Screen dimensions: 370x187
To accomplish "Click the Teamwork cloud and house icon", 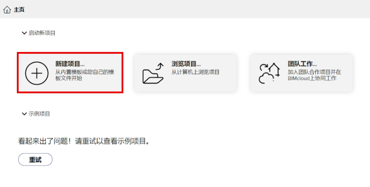I will click(269, 73).
